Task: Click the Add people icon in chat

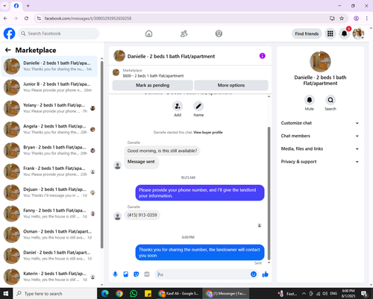Action: [x=178, y=106]
